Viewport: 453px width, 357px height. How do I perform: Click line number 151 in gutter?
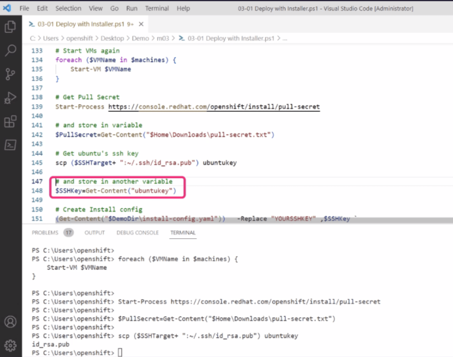click(x=37, y=219)
